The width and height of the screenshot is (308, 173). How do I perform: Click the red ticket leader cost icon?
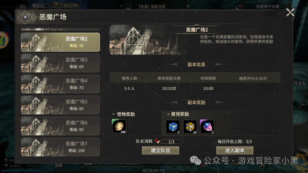[x=157, y=141]
